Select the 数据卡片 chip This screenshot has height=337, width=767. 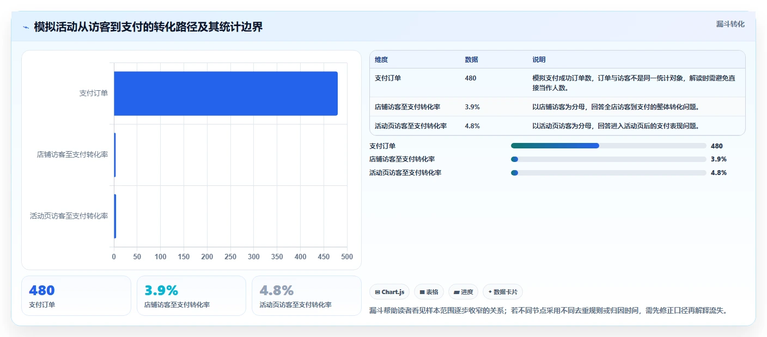point(502,292)
